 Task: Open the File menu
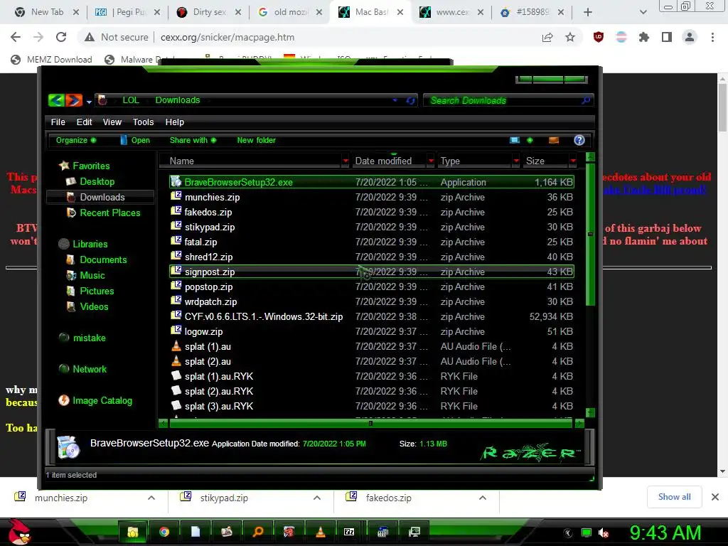[x=58, y=122]
